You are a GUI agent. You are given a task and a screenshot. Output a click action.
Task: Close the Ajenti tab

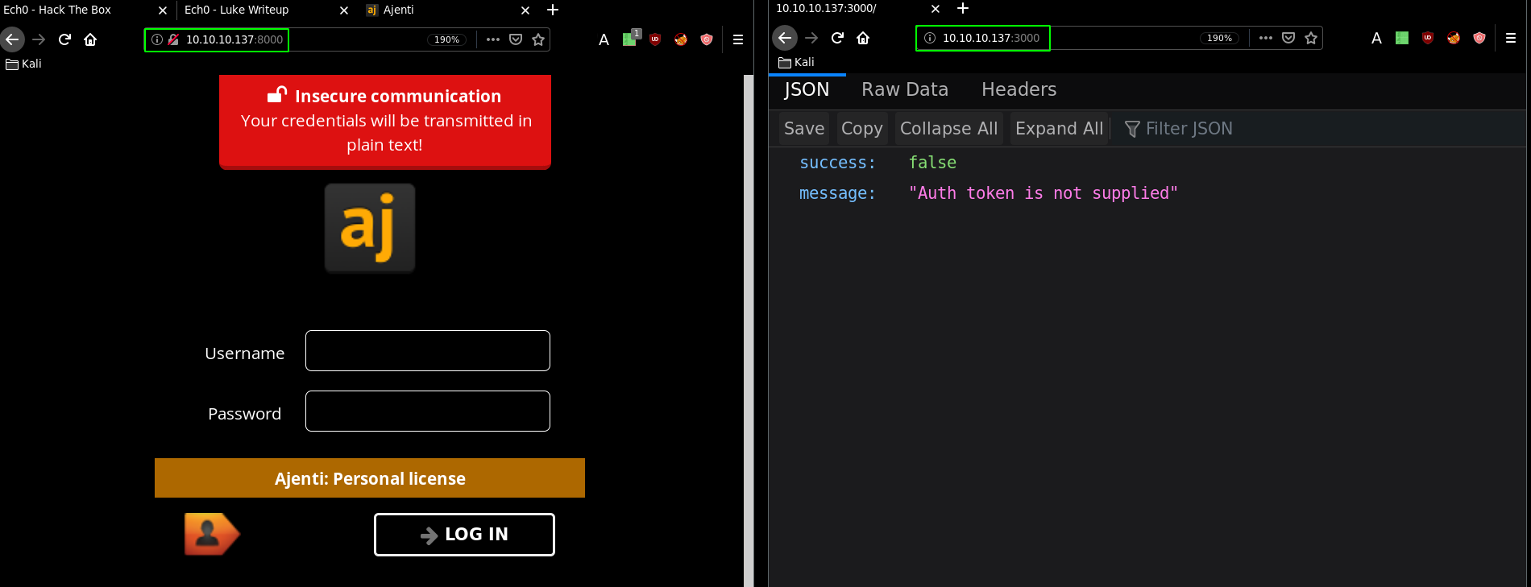pos(525,10)
